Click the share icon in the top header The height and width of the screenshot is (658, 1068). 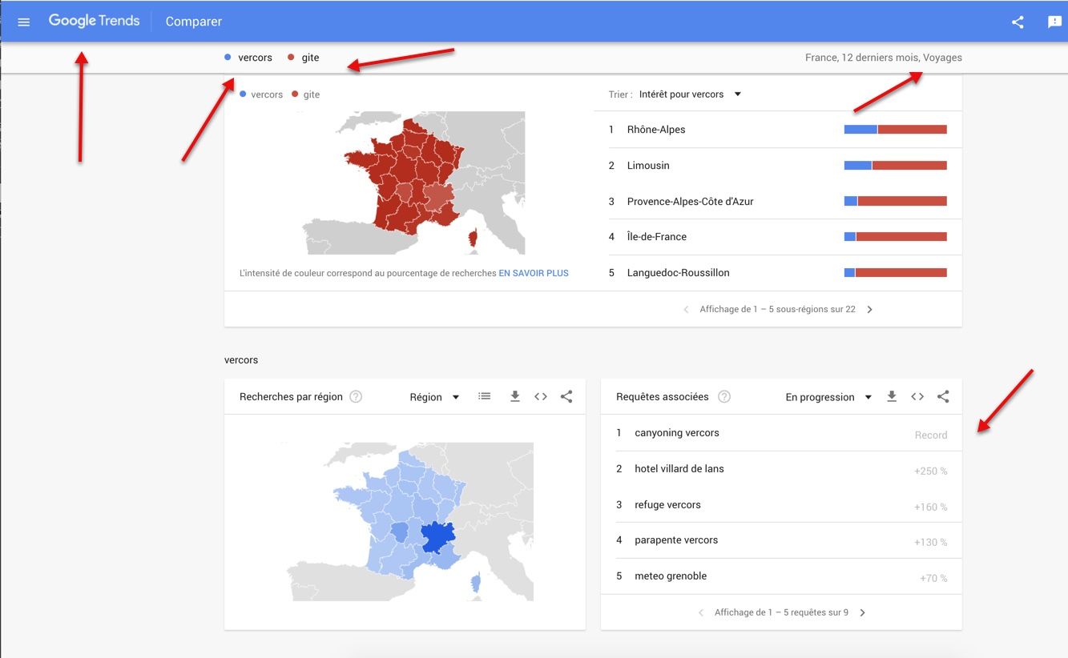[x=1018, y=22]
